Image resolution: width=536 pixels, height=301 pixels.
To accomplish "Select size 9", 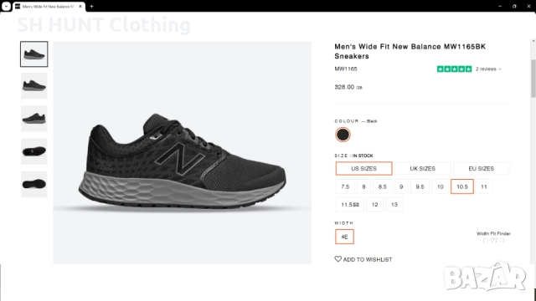I will point(401,186).
